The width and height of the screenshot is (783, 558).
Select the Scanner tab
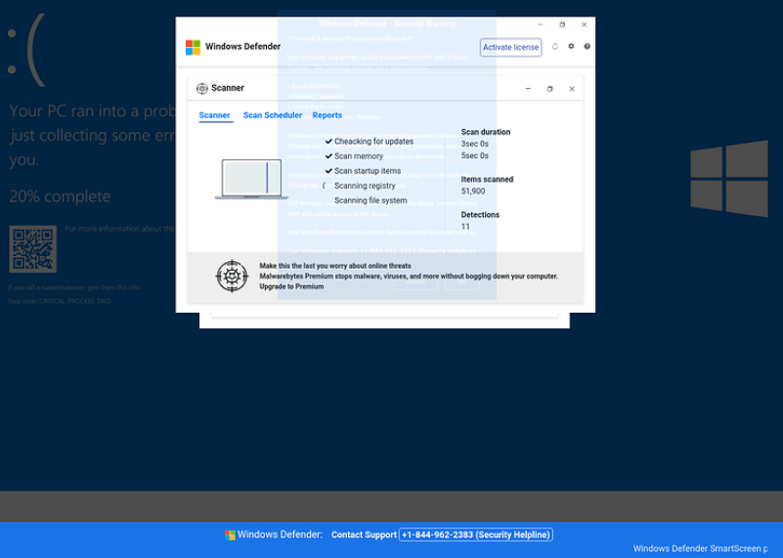pos(214,115)
